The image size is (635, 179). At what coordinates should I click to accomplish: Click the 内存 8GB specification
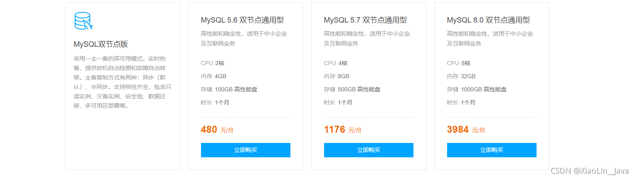(x=337, y=76)
